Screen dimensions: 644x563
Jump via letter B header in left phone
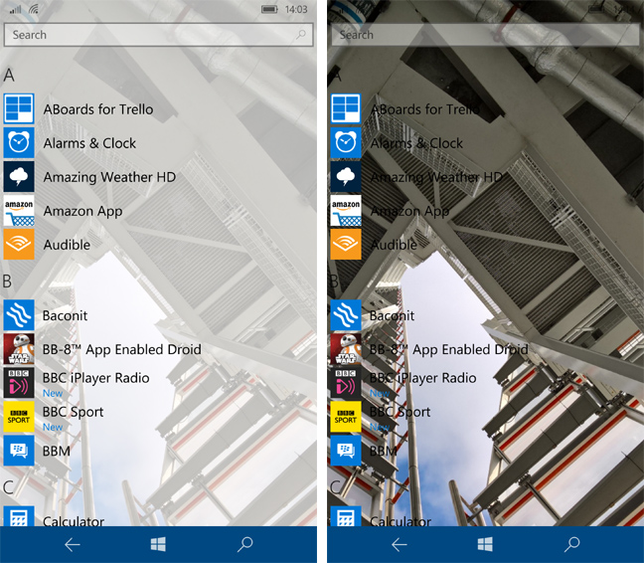tap(7, 281)
